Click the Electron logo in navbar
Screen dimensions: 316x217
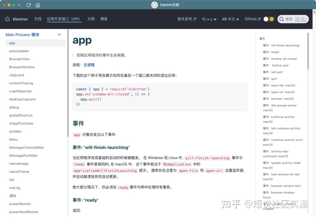pos(7,19)
